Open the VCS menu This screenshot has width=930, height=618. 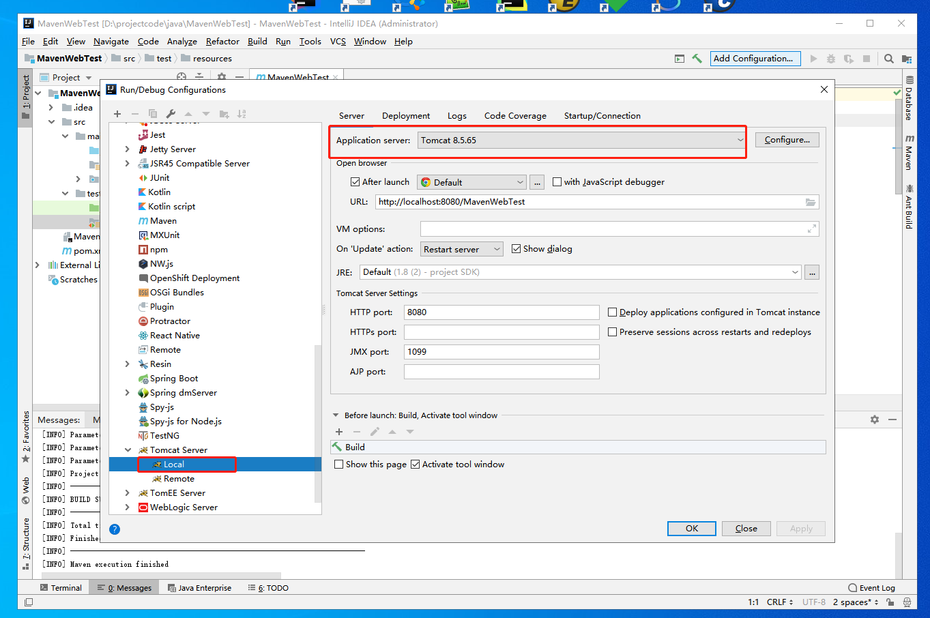(x=338, y=42)
